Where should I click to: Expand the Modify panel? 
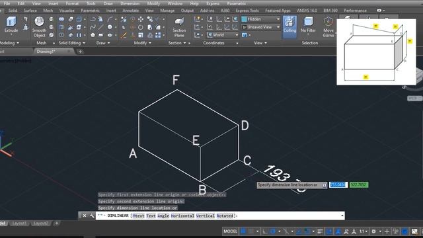pos(143,43)
